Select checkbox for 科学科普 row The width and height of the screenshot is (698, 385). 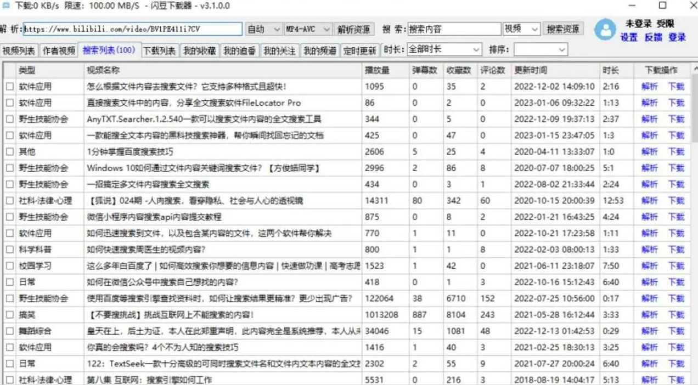[10, 250]
